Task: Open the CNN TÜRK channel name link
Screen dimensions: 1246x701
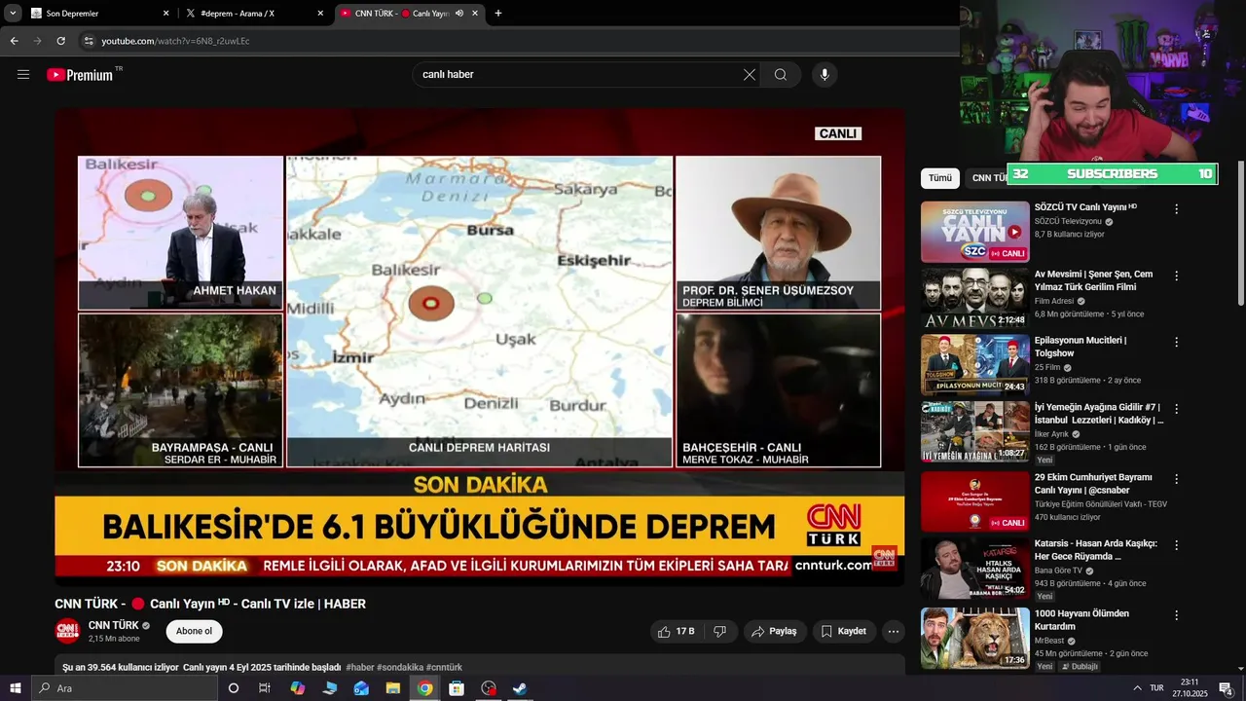Action: (114, 625)
